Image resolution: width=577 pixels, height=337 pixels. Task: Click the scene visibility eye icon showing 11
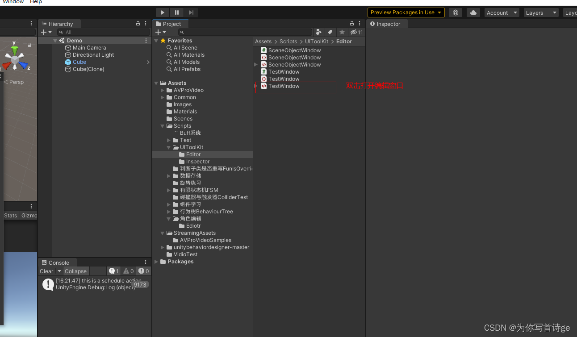click(354, 32)
